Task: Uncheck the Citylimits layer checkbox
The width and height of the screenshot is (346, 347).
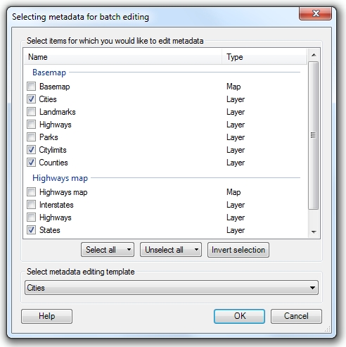Action: (x=31, y=150)
